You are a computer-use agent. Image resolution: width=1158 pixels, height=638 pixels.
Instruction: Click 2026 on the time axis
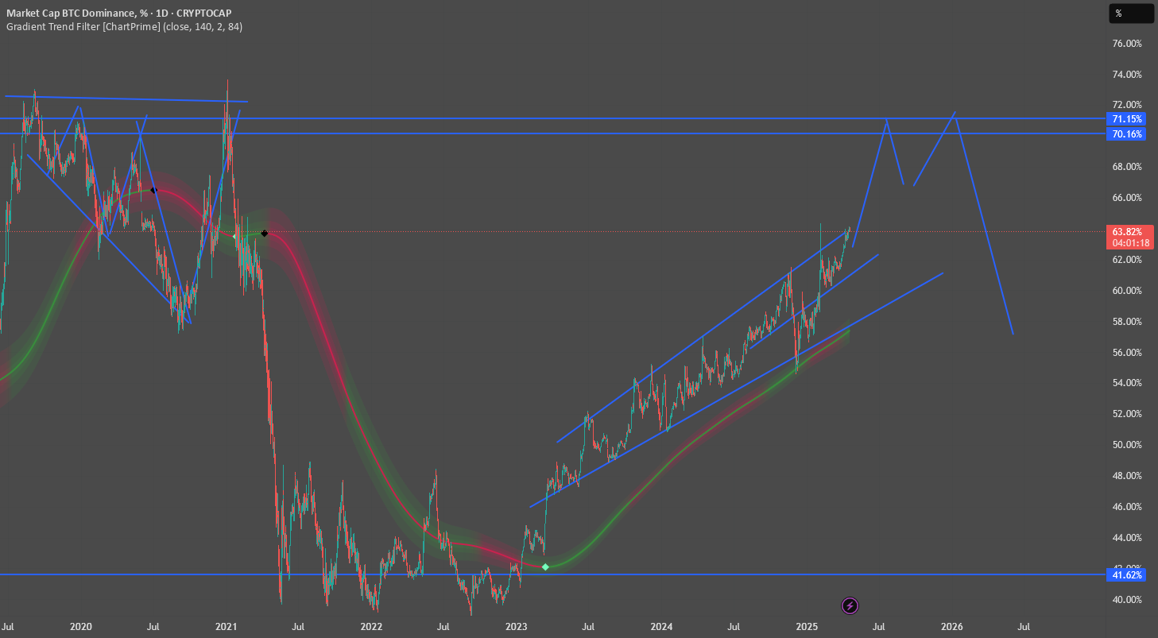coord(952,627)
